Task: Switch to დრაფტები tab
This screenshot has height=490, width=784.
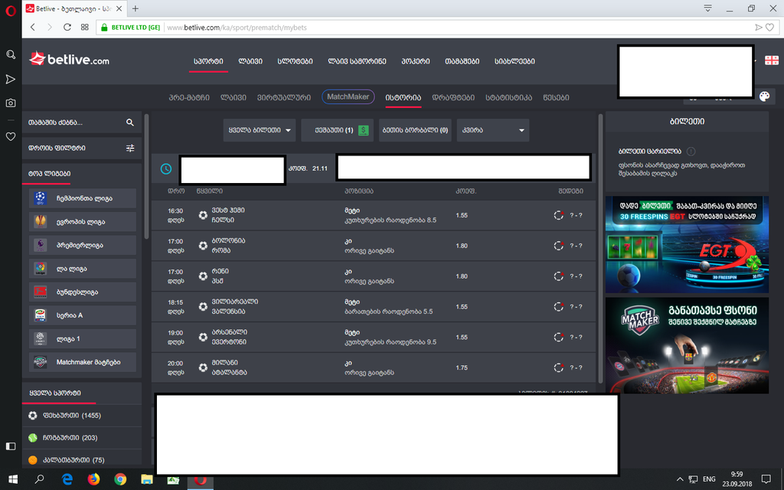Action: [x=453, y=97]
